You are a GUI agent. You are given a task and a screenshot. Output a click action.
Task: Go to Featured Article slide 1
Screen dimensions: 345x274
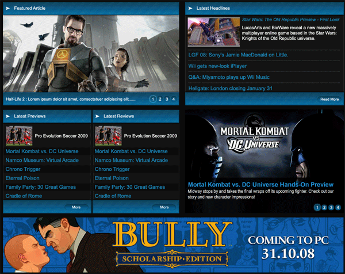(x=153, y=99)
